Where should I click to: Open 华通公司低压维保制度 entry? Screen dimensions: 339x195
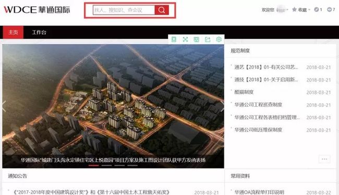(258, 129)
